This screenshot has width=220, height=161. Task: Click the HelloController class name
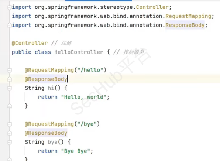point(79,52)
